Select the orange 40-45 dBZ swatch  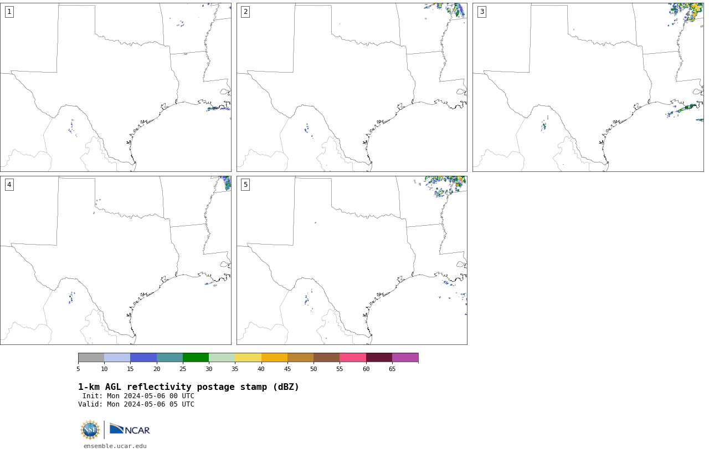pos(274,357)
